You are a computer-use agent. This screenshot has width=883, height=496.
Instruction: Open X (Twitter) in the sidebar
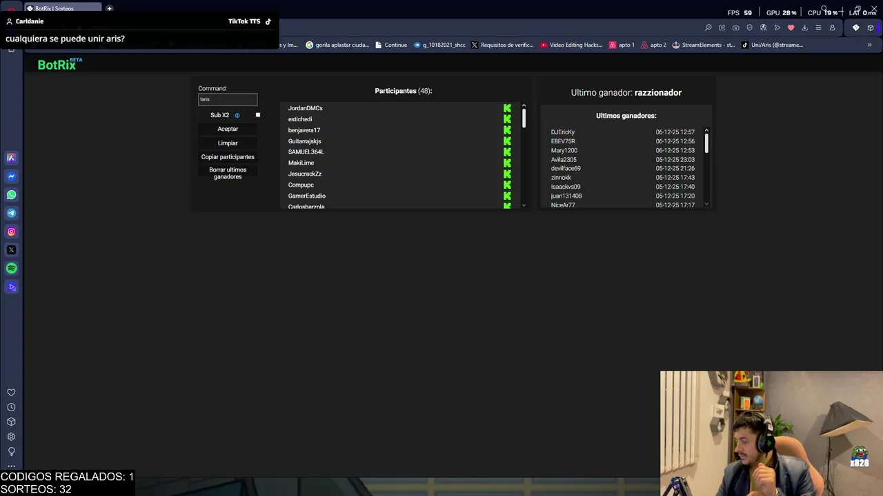pos(11,250)
